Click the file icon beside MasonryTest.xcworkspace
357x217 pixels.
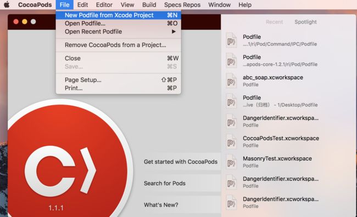(x=231, y=162)
